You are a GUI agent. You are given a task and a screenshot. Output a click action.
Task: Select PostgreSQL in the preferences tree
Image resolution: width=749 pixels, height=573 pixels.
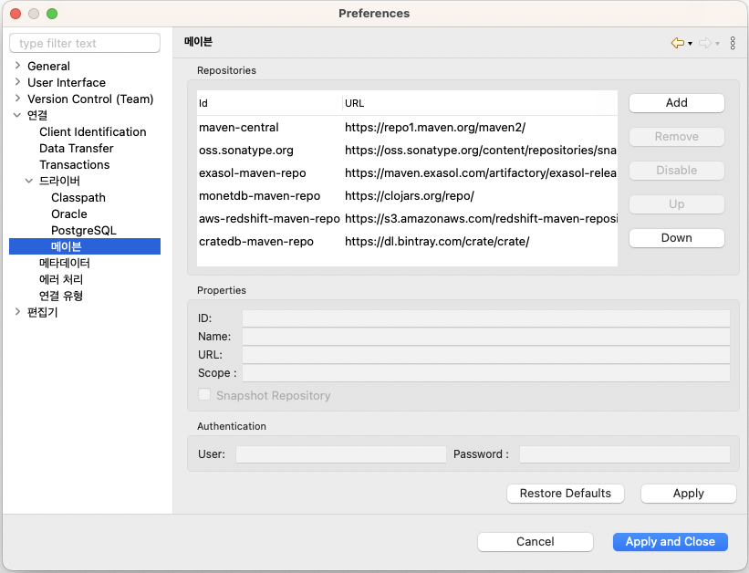pyautogui.click(x=84, y=230)
